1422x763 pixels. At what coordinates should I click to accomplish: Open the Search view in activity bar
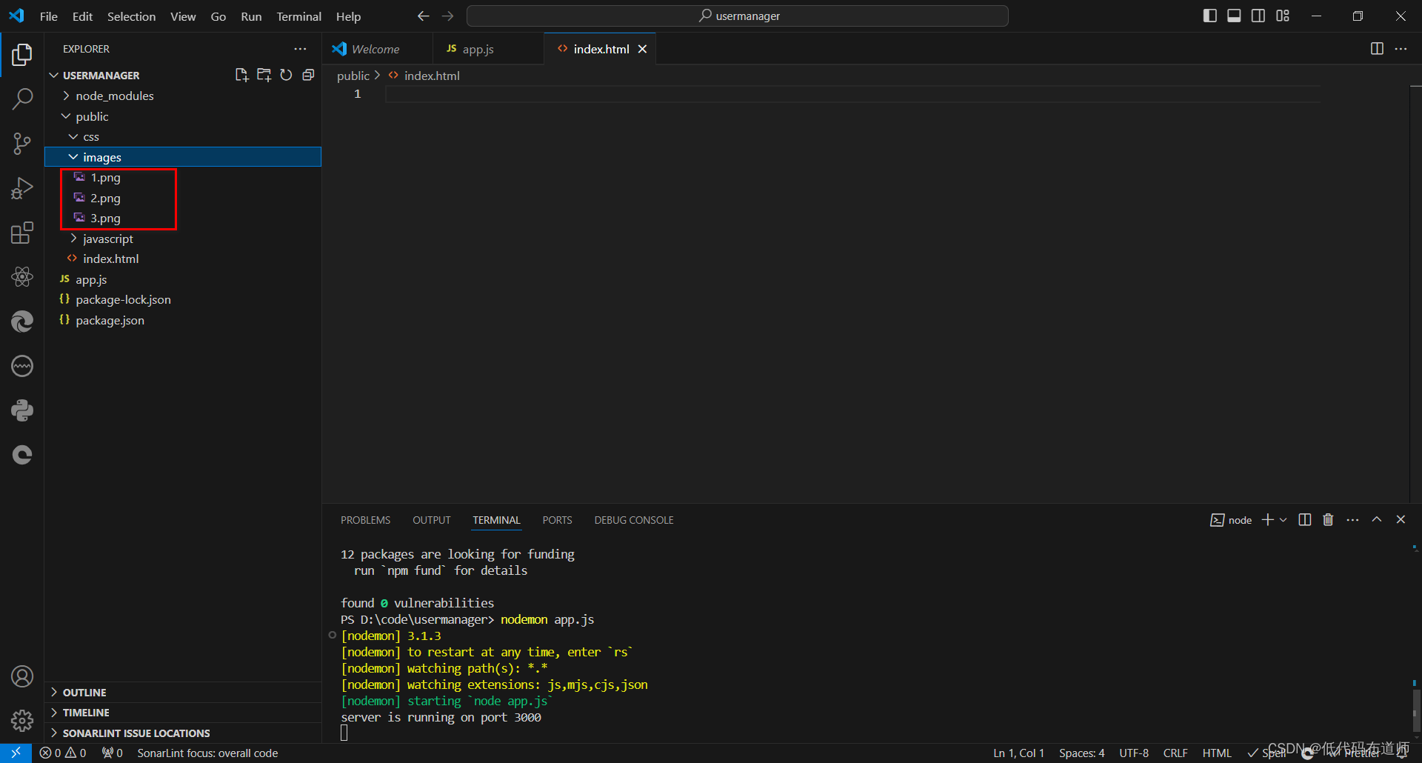[x=22, y=99]
